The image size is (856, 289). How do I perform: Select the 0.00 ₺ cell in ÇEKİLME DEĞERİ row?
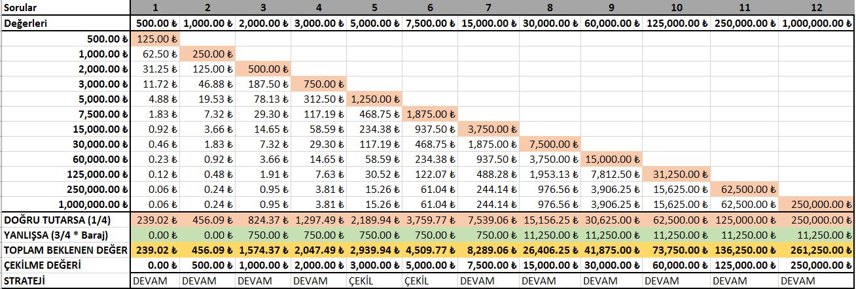(155, 265)
